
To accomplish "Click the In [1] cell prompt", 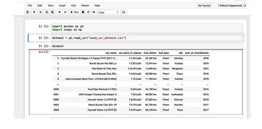I will tap(44, 26).
